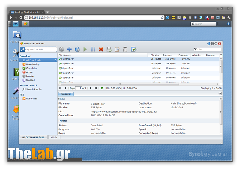Open Download Station settings gear
The height and width of the screenshot is (169, 240).
click(61, 49)
